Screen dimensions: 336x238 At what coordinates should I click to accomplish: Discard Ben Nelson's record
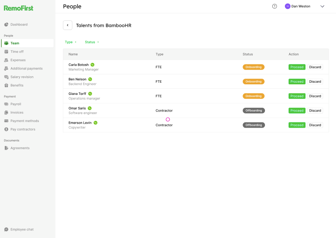click(x=315, y=81)
